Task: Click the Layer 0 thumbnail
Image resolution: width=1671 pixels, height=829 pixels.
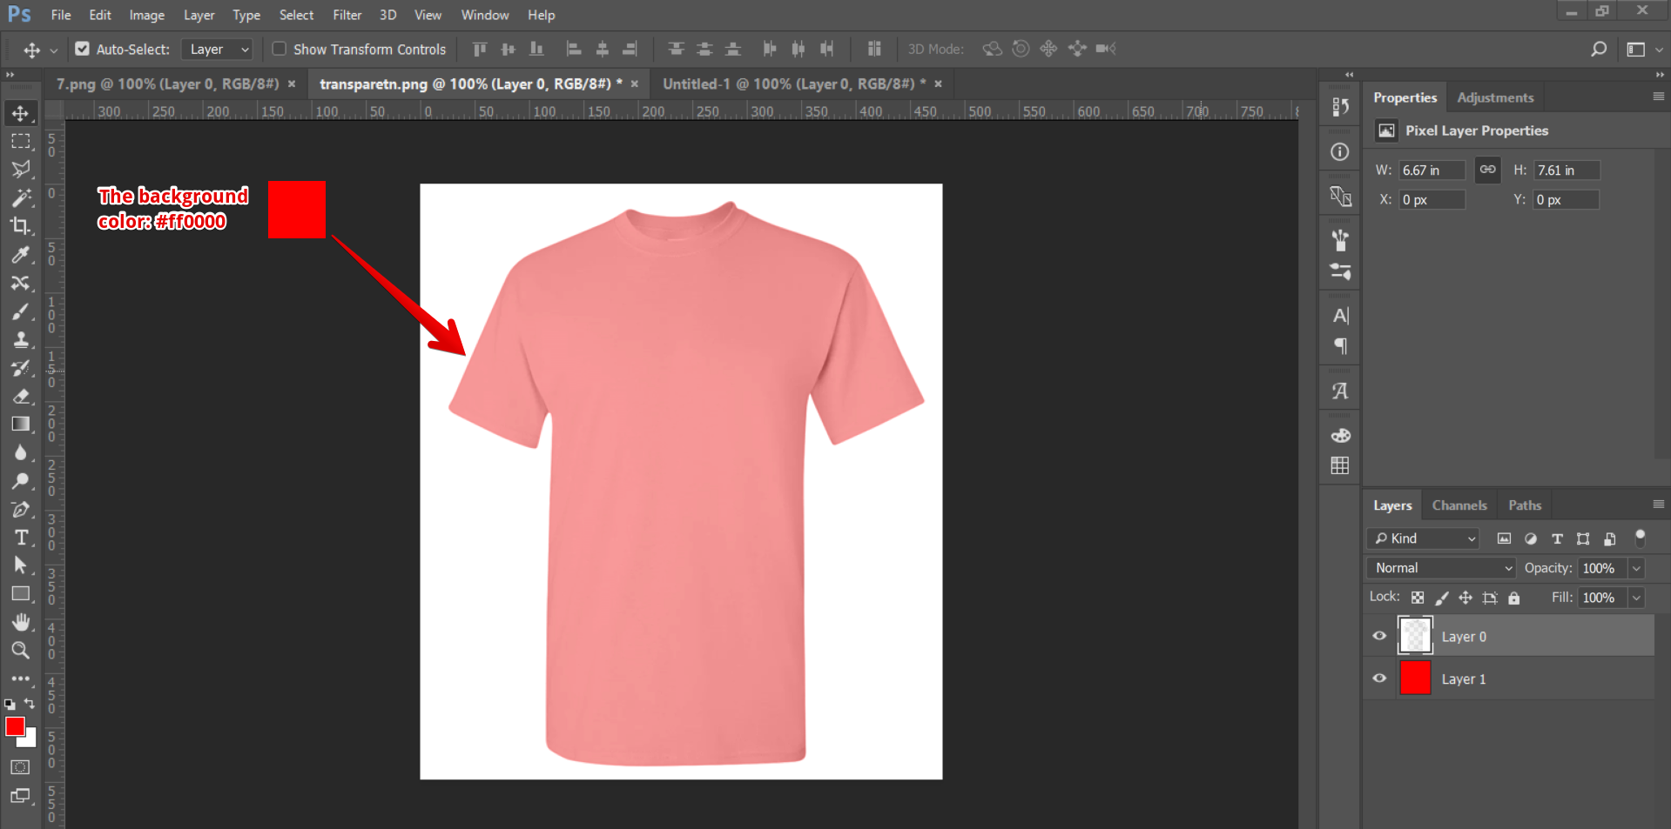Action: pyautogui.click(x=1415, y=636)
